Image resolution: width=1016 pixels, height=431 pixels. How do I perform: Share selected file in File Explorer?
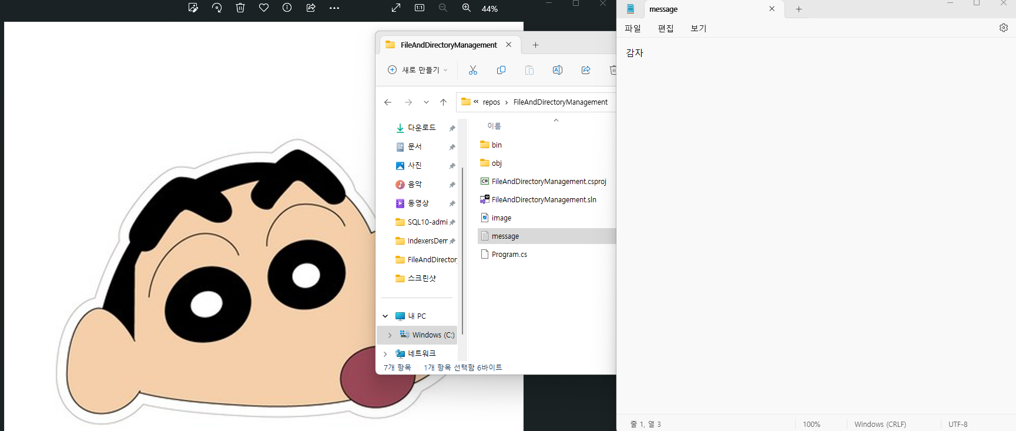[x=586, y=70]
